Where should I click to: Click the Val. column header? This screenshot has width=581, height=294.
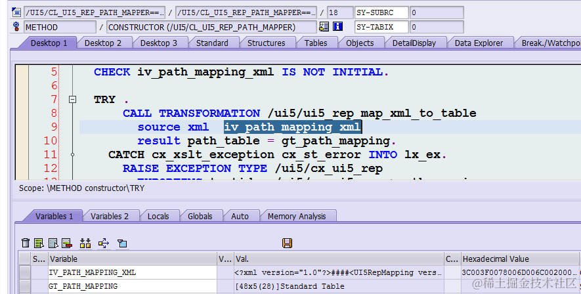click(339, 259)
